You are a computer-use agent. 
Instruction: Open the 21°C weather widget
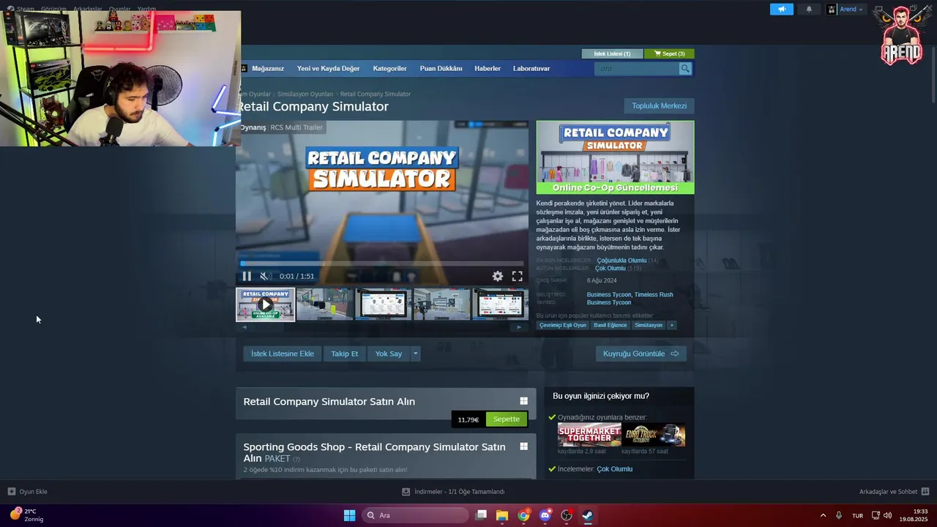pyautogui.click(x=26, y=515)
